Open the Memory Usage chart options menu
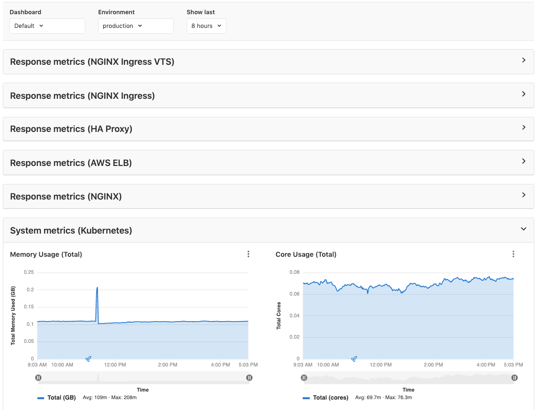The height and width of the screenshot is (410, 539). [248, 254]
